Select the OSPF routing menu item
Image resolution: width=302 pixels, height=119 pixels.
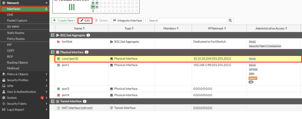(x=11, y=51)
